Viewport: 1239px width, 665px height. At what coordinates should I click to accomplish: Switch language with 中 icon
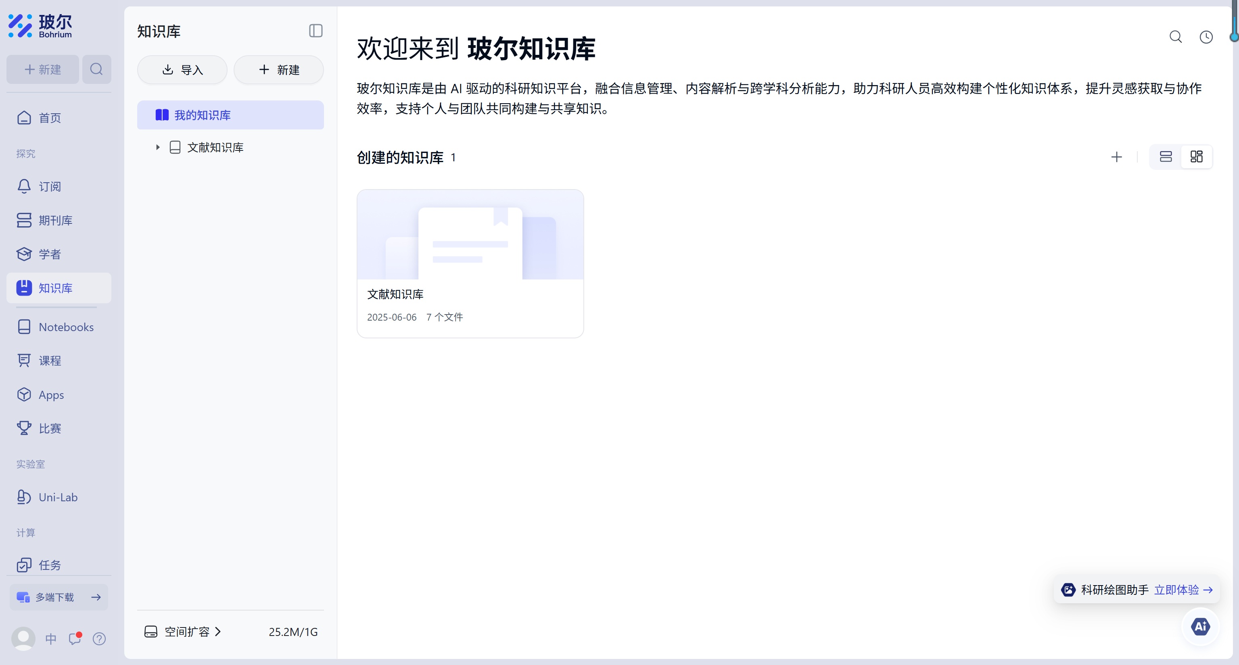tap(50, 638)
